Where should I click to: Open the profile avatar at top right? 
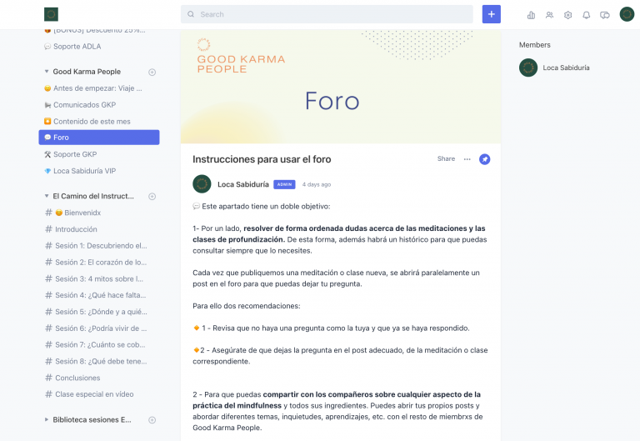click(x=627, y=14)
